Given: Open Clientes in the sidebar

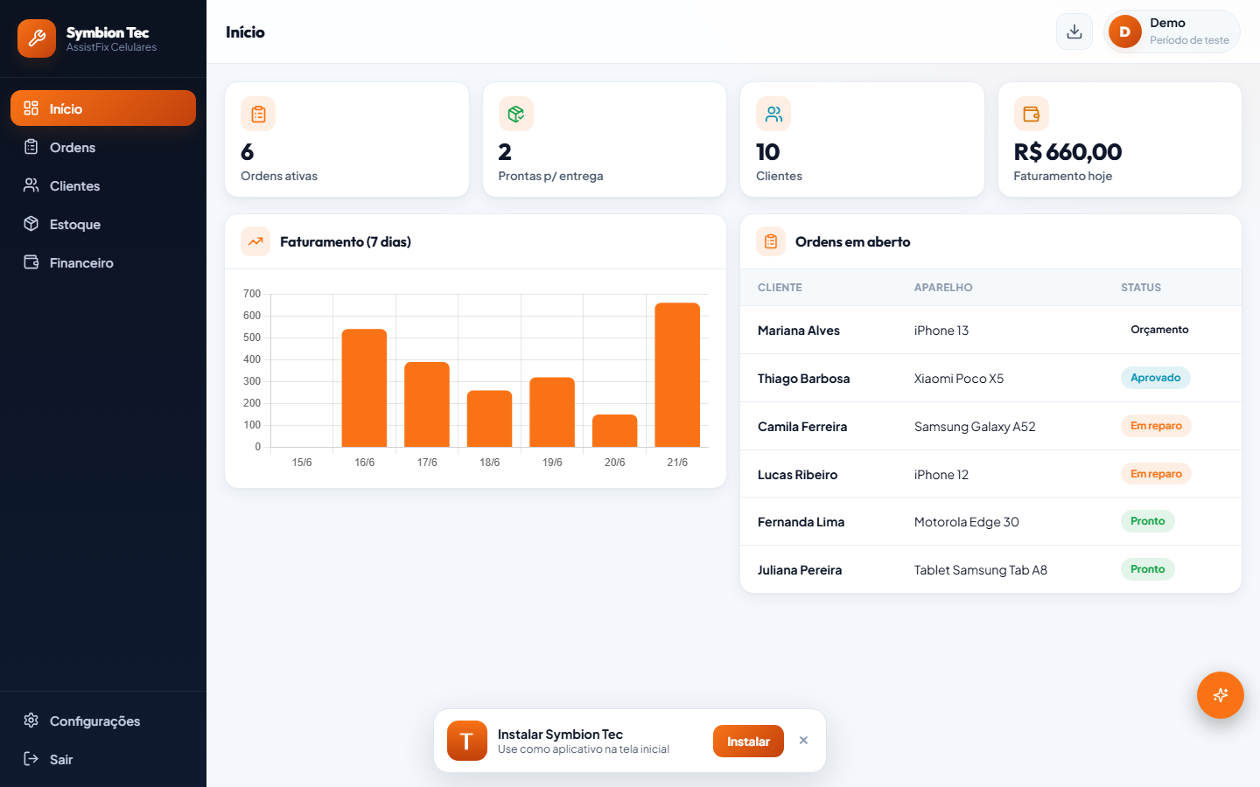Looking at the screenshot, I should [103, 185].
